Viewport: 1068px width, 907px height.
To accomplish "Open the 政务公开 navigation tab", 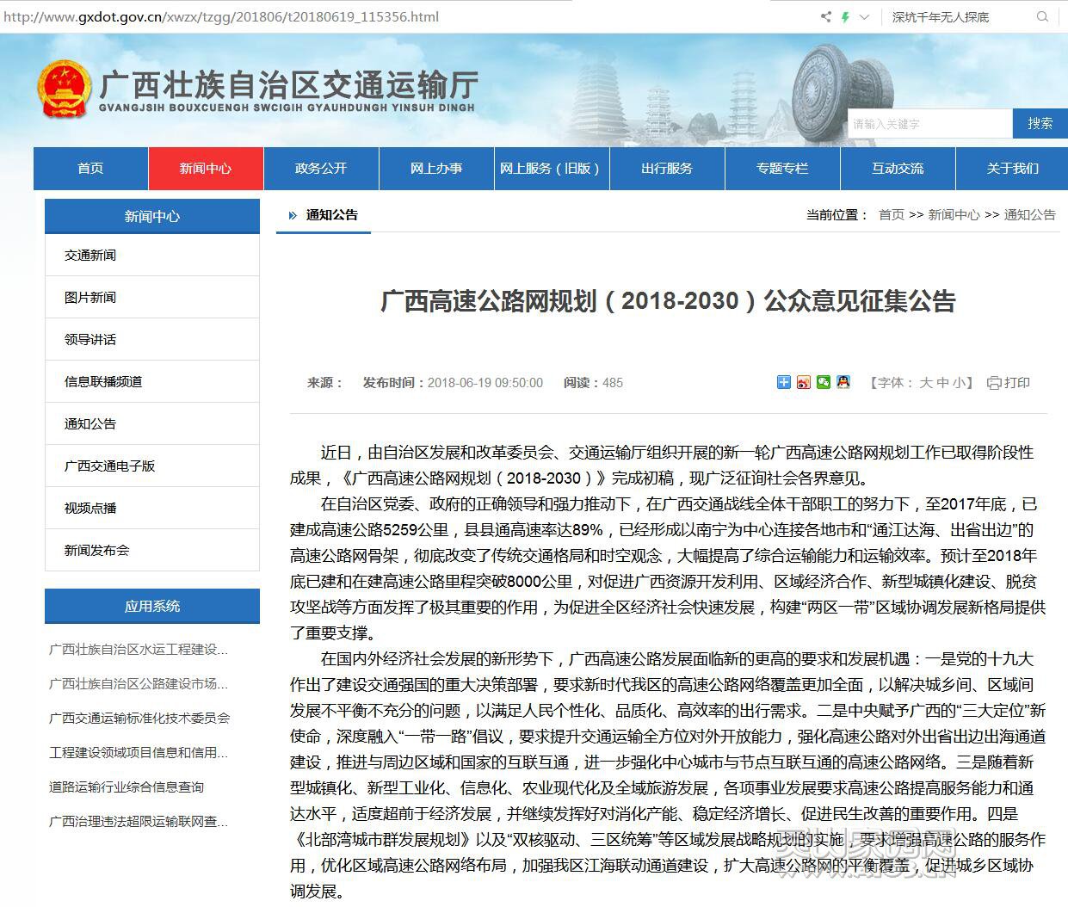I will tap(321, 169).
